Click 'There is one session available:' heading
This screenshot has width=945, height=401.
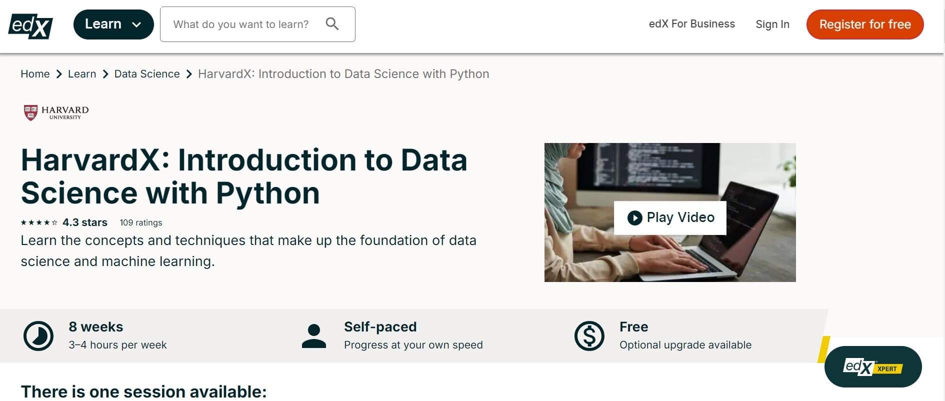(143, 391)
